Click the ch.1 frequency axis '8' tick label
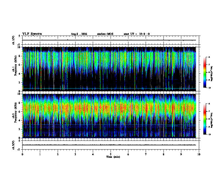224x173 pixels. 20,56
